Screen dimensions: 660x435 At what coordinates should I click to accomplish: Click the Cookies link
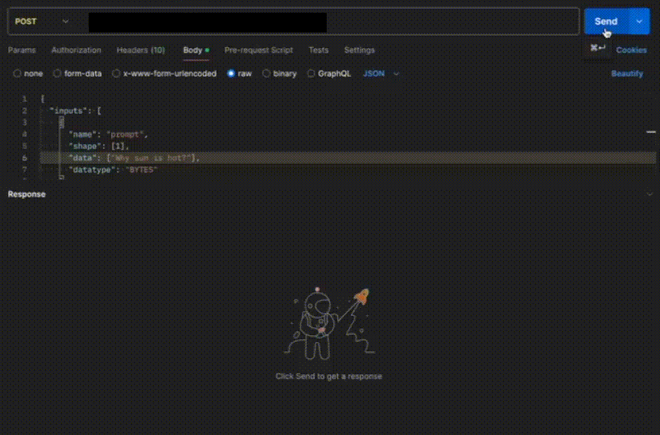(632, 50)
